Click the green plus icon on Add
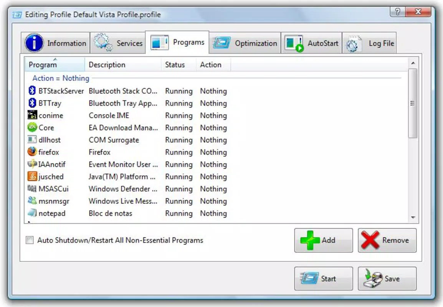443x307 pixels. 310,240
